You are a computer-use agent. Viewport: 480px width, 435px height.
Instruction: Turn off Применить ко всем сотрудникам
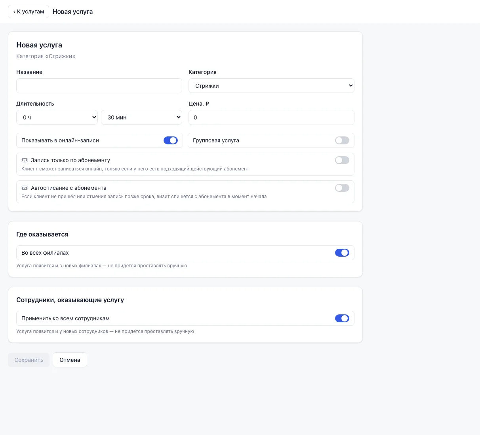342,318
